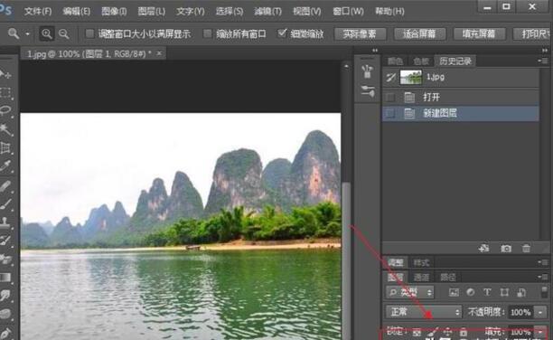Select the Rectangular Marquee tool
This screenshot has width=553, height=340.
5,93
